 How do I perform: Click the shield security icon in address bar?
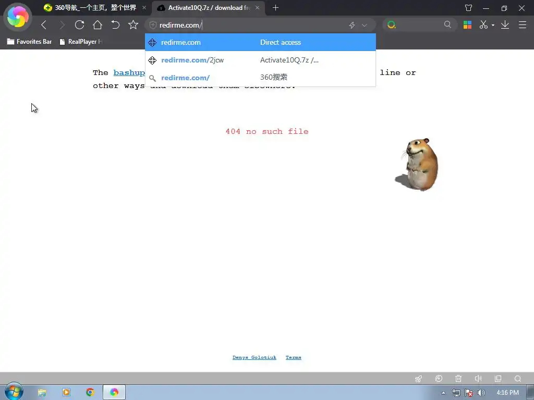[153, 25]
